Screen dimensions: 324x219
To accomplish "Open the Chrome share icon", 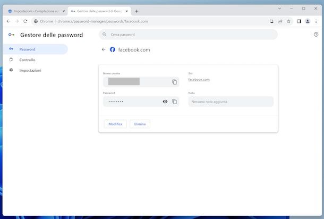I will [280, 21].
